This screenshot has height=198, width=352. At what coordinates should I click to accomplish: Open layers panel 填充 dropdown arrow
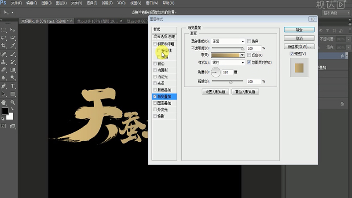pyautogui.click(x=348, y=48)
